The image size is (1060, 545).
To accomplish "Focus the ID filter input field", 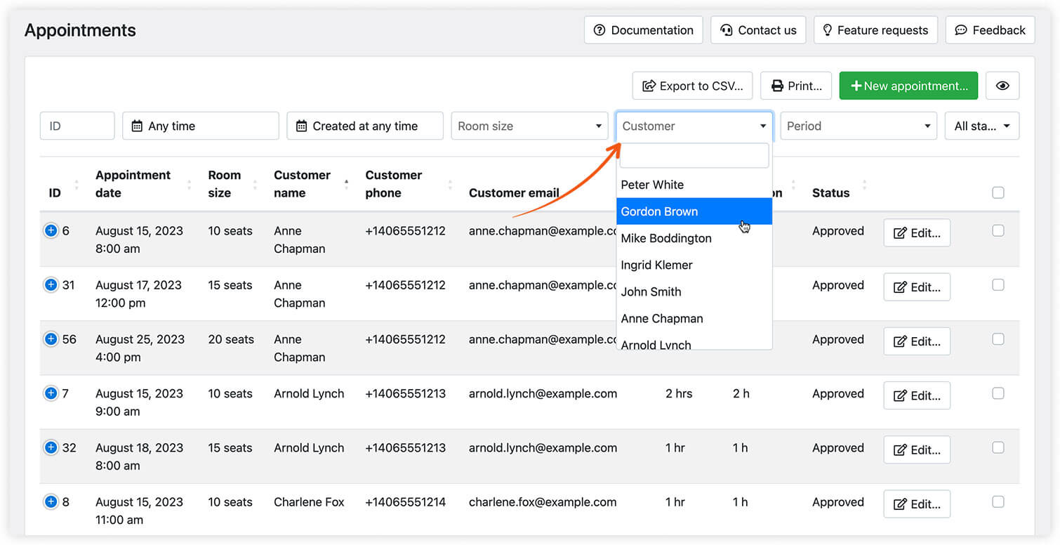I will (77, 126).
